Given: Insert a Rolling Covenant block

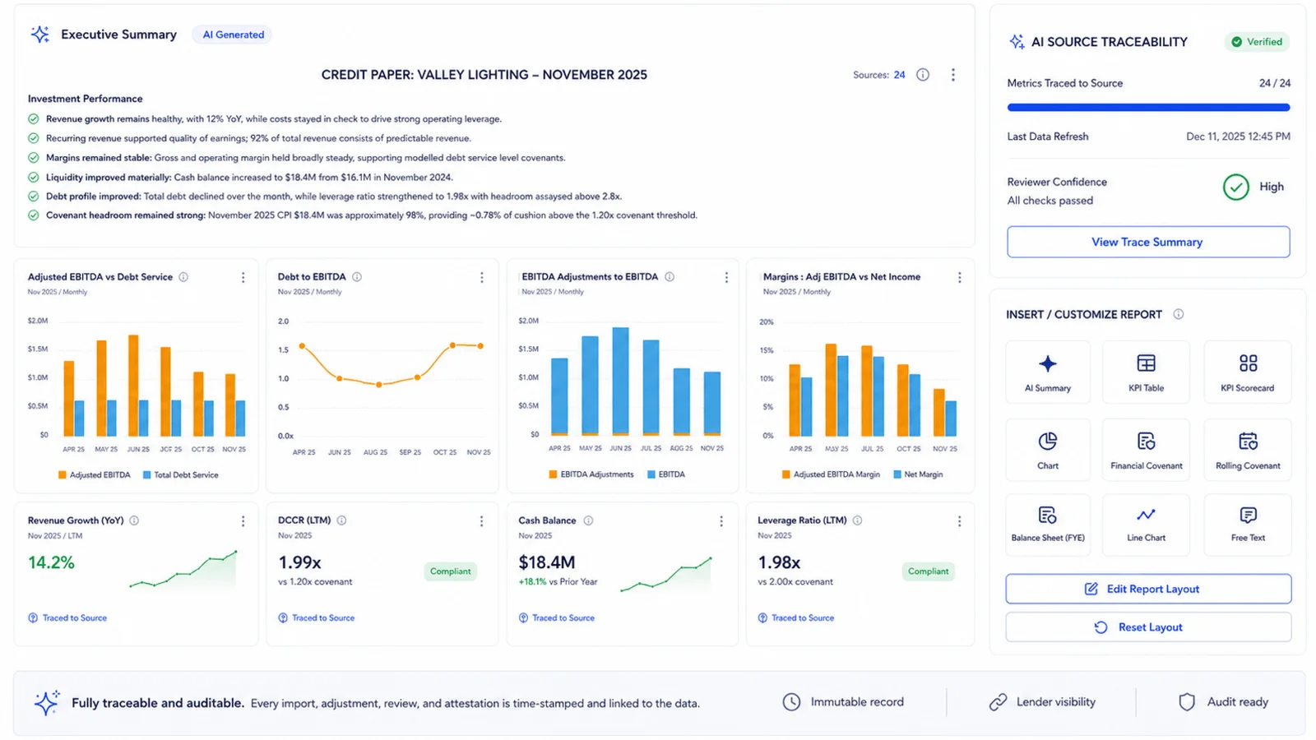Looking at the screenshot, I should (x=1248, y=450).
